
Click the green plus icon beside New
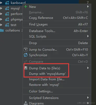26,7
